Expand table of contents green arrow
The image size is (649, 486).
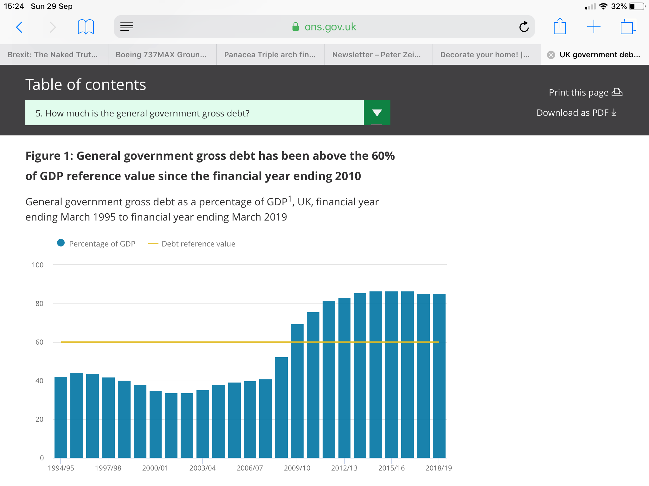pyautogui.click(x=377, y=113)
